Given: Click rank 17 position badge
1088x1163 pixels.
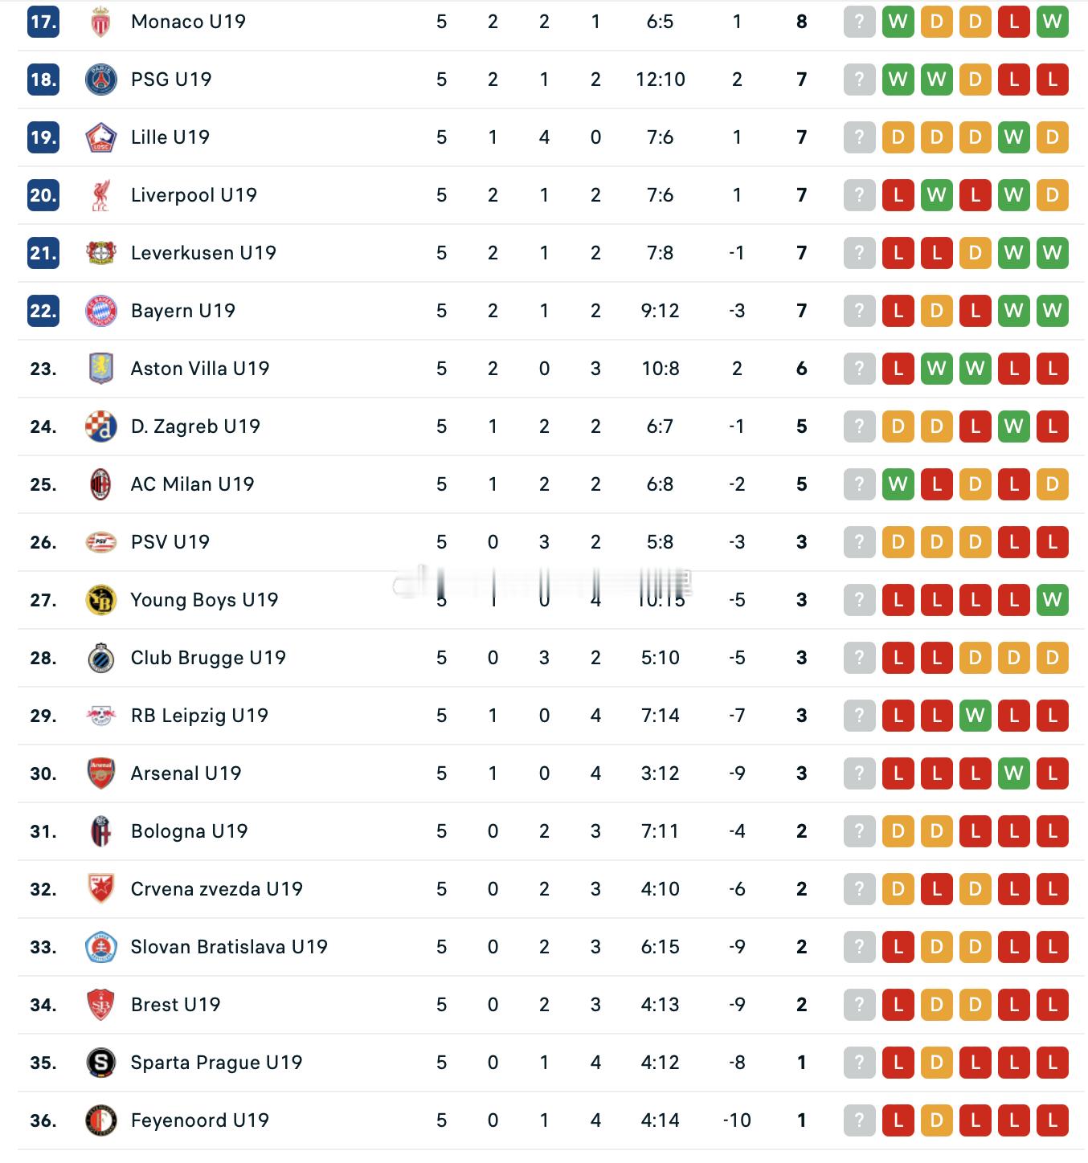Looking at the screenshot, I should pyautogui.click(x=43, y=22).
